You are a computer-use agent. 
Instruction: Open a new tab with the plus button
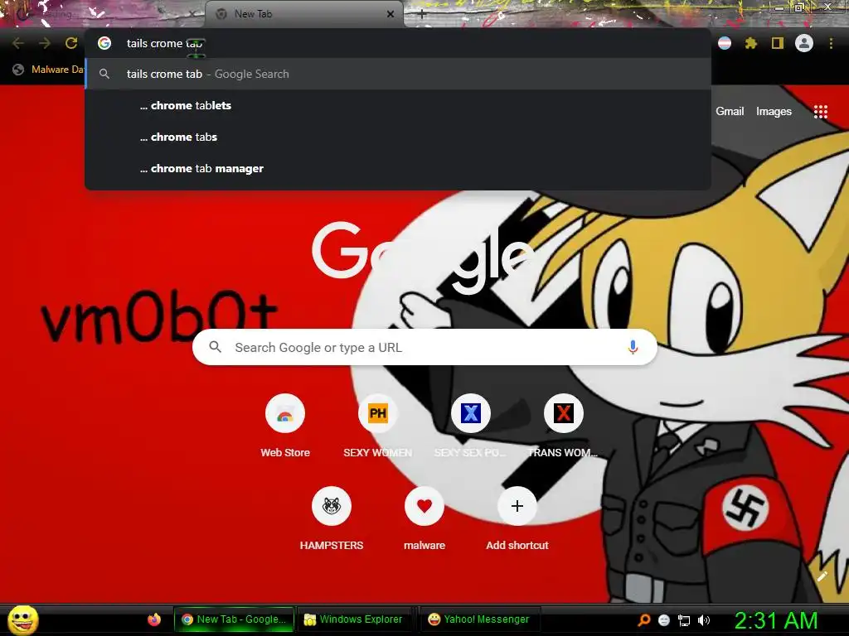[422, 15]
